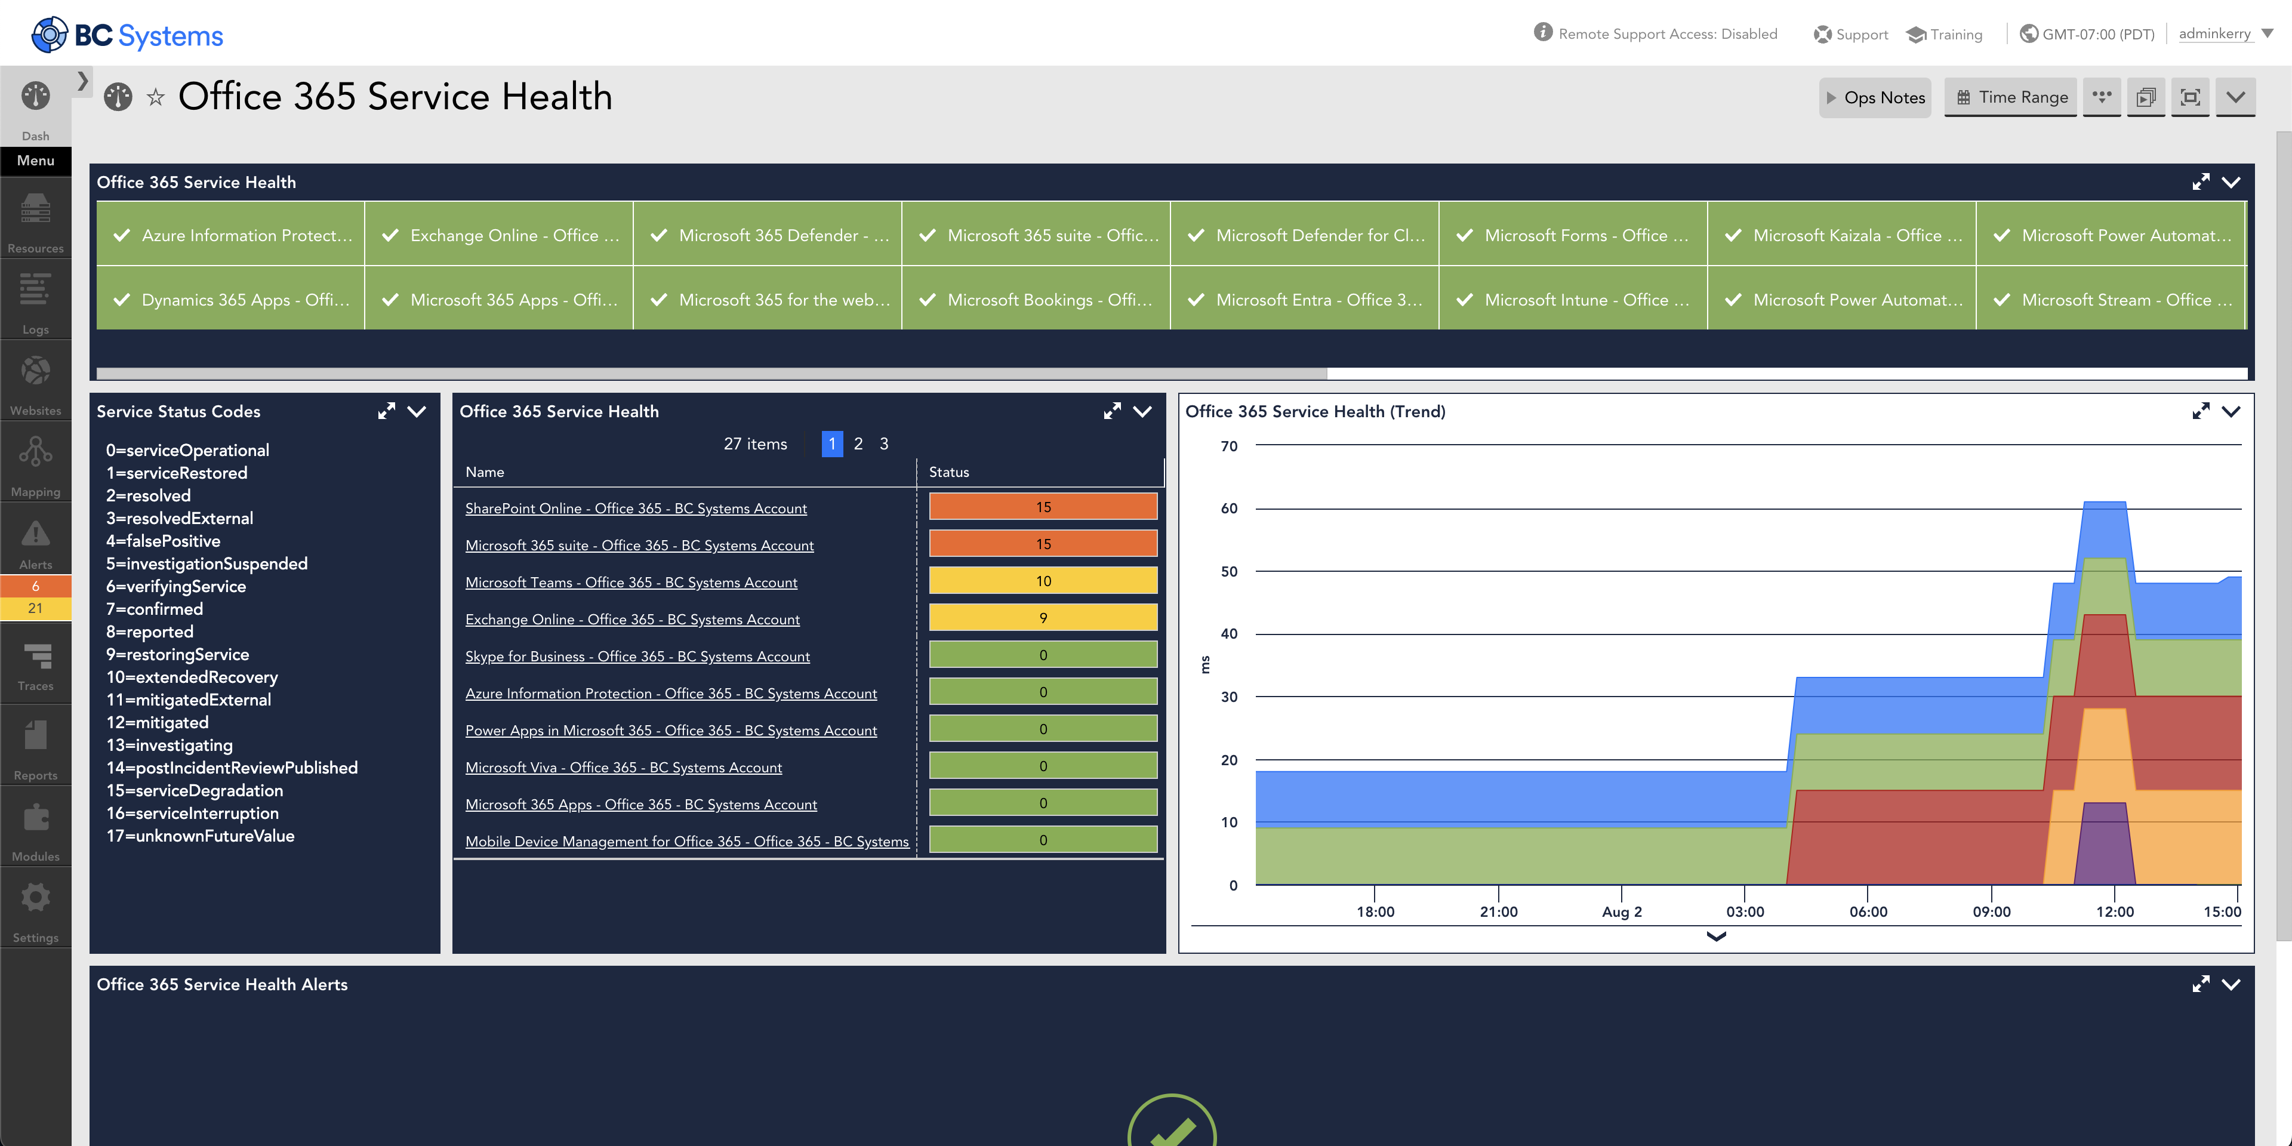Click the dashboard gauge icon beside title
This screenshot has width=2292, height=1146.
[118, 96]
